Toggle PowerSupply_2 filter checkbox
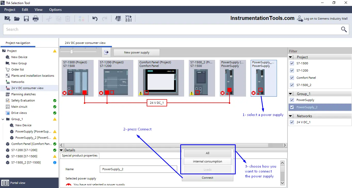Viewport: 352px width, 188px height. (x=292, y=107)
